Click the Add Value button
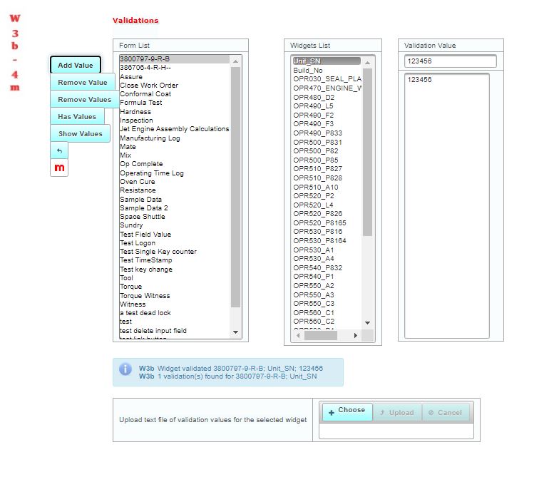Viewport: 549px width, 492px height. tap(76, 65)
